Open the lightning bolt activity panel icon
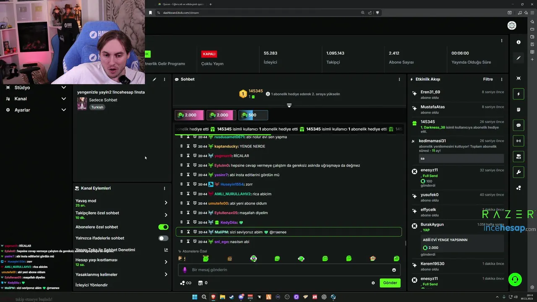This screenshot has width=537, height=302. click(x=519, y=94)
